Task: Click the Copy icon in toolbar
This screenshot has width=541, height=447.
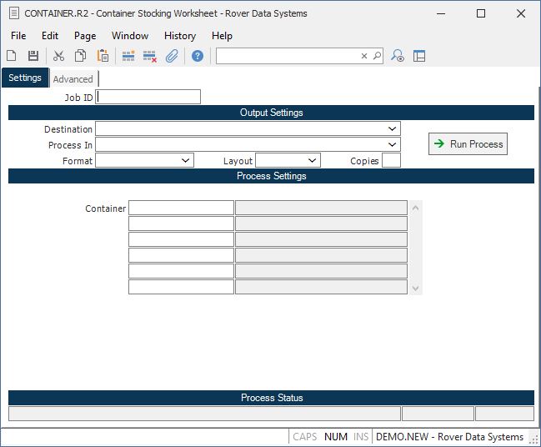Action: click(81, 56)
